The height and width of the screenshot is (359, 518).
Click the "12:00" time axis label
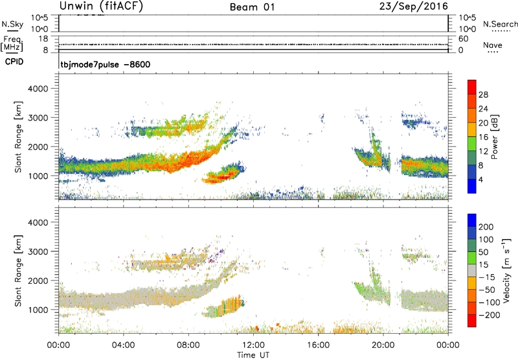tap(253, 345)
